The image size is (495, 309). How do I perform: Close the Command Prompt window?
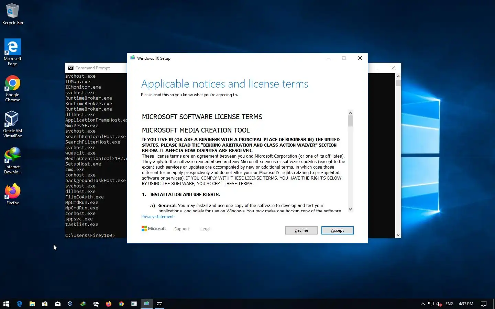[x=393, y=68]
